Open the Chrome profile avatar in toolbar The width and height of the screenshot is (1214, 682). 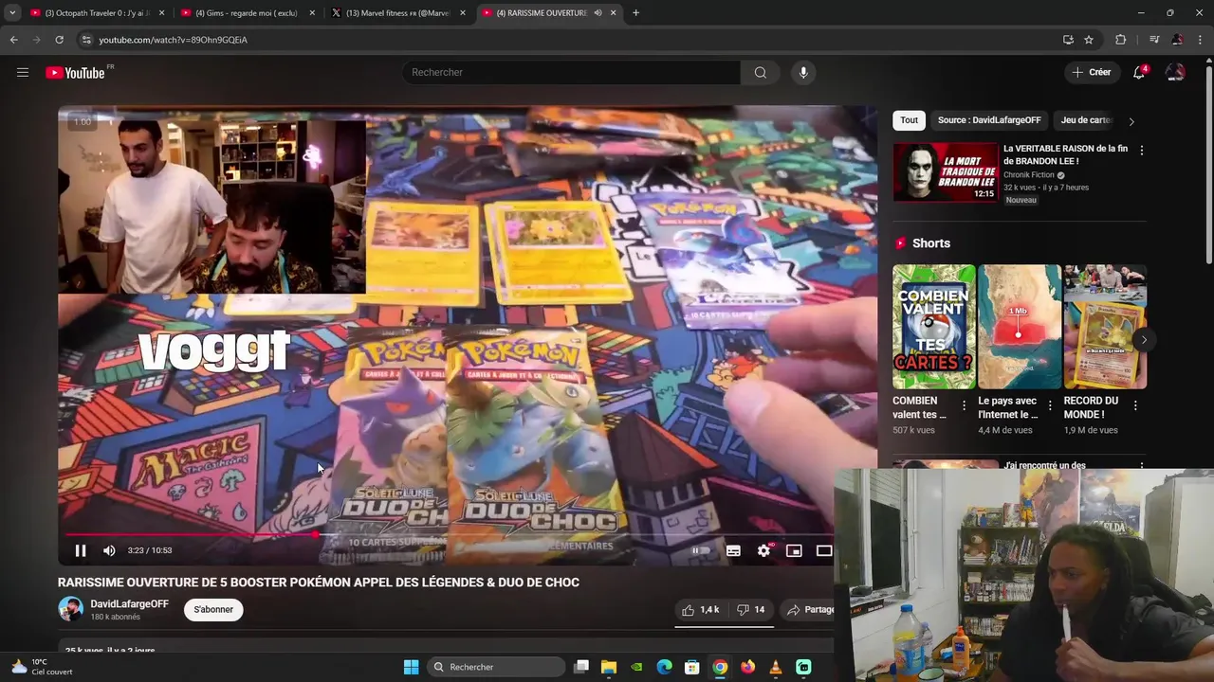(1177, 40)
